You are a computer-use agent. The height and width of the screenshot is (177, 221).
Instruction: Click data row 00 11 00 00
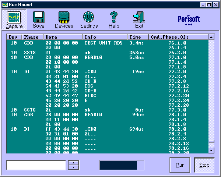coord(62,120)
